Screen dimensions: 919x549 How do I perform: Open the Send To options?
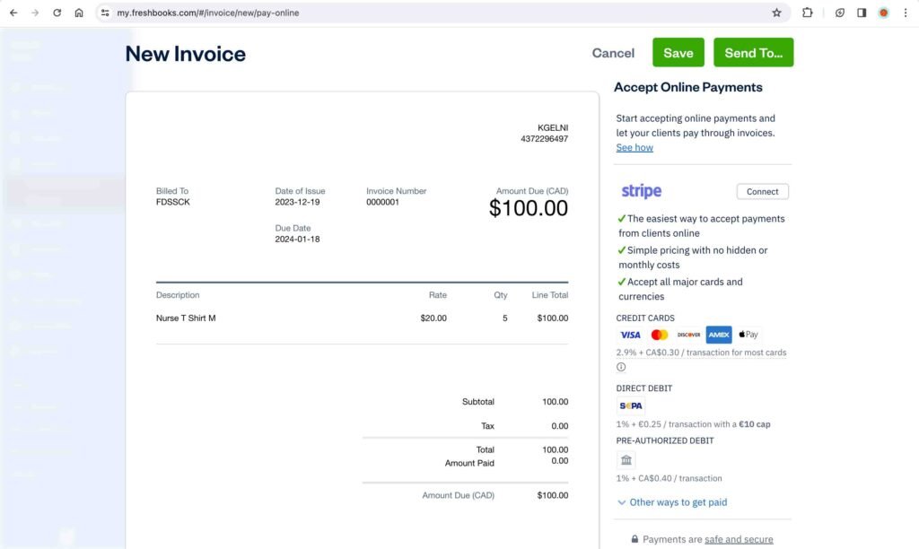click(753, 52)
